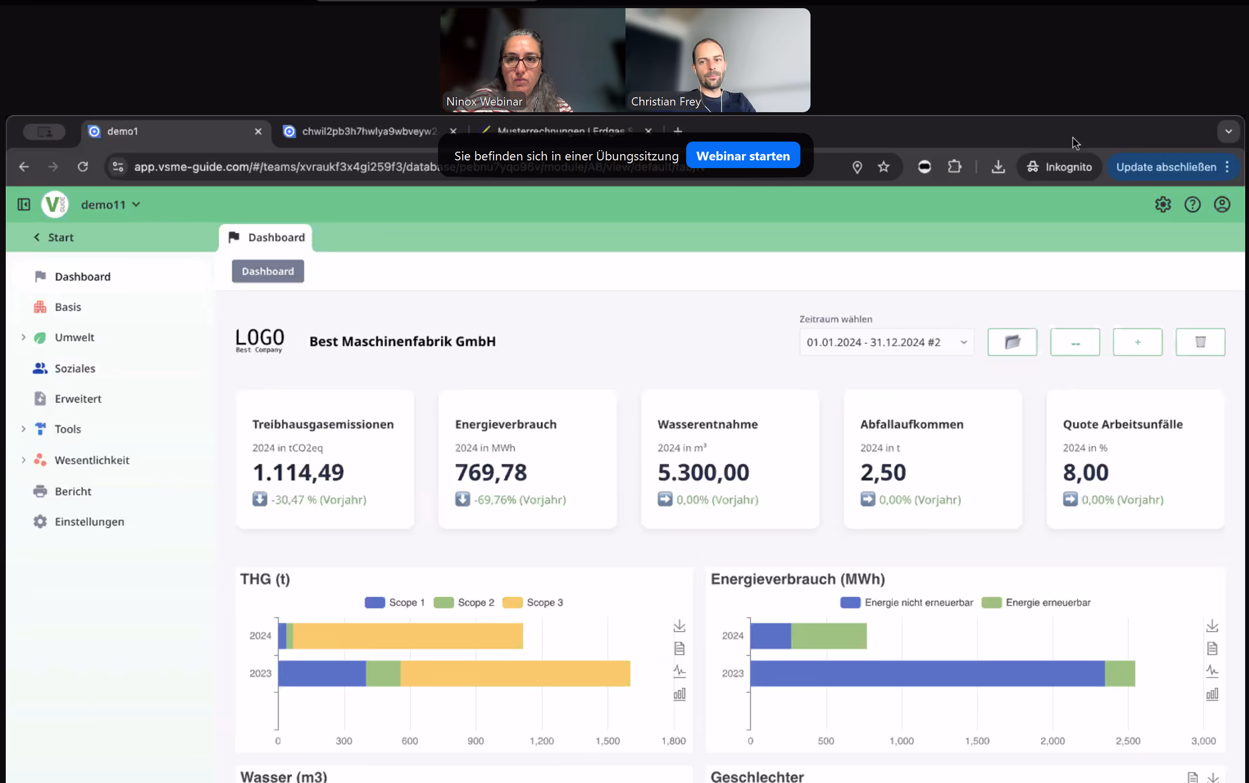Switch Energieverbrauch chart to line view

(x=1213, y=670)
